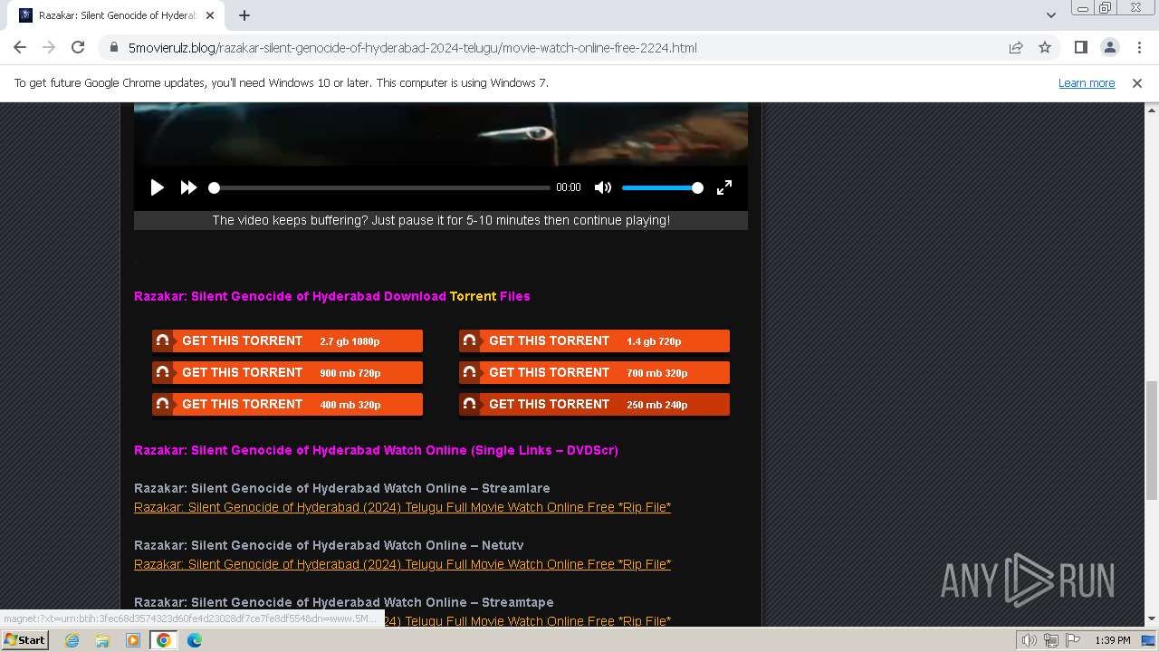This screenshot has width=1159, height=652.
Task: Go forward in browser history
Action: [x=49, y=47]
